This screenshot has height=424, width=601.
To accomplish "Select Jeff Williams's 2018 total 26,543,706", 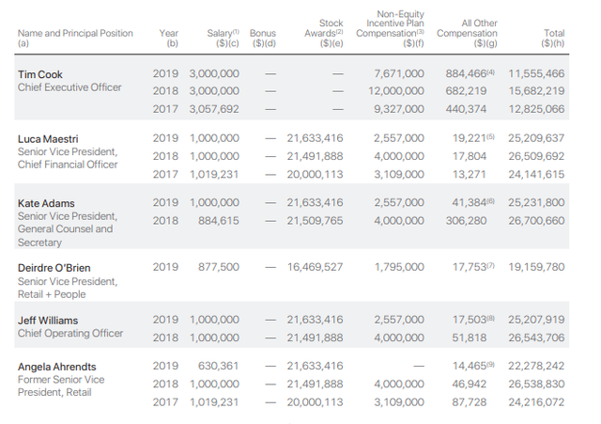I will pos(535,338).
